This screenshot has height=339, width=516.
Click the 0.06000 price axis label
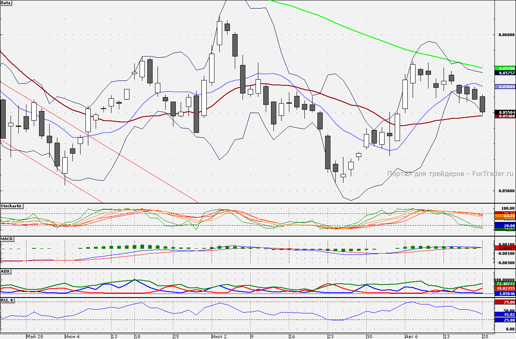click(x=507, y=35)
